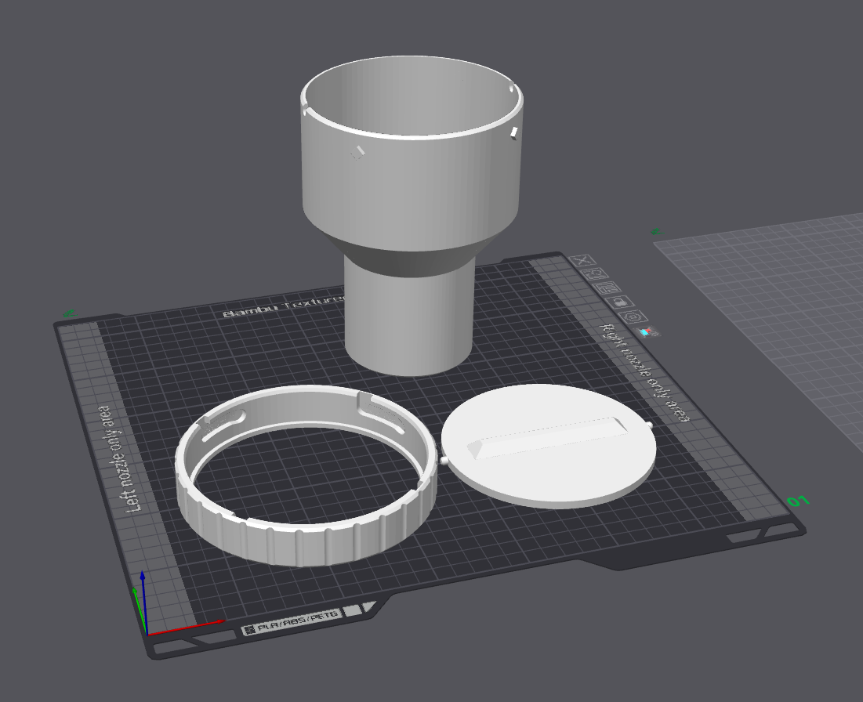Viewport: 863px width, 702px height.
Task: Toggle the plate lock icon
Action: [622, 302]
